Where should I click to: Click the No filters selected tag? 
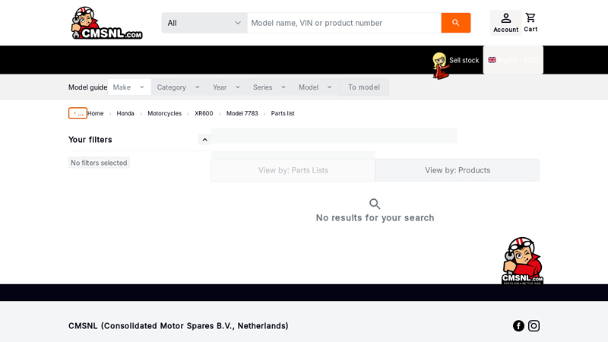[99, 163]
